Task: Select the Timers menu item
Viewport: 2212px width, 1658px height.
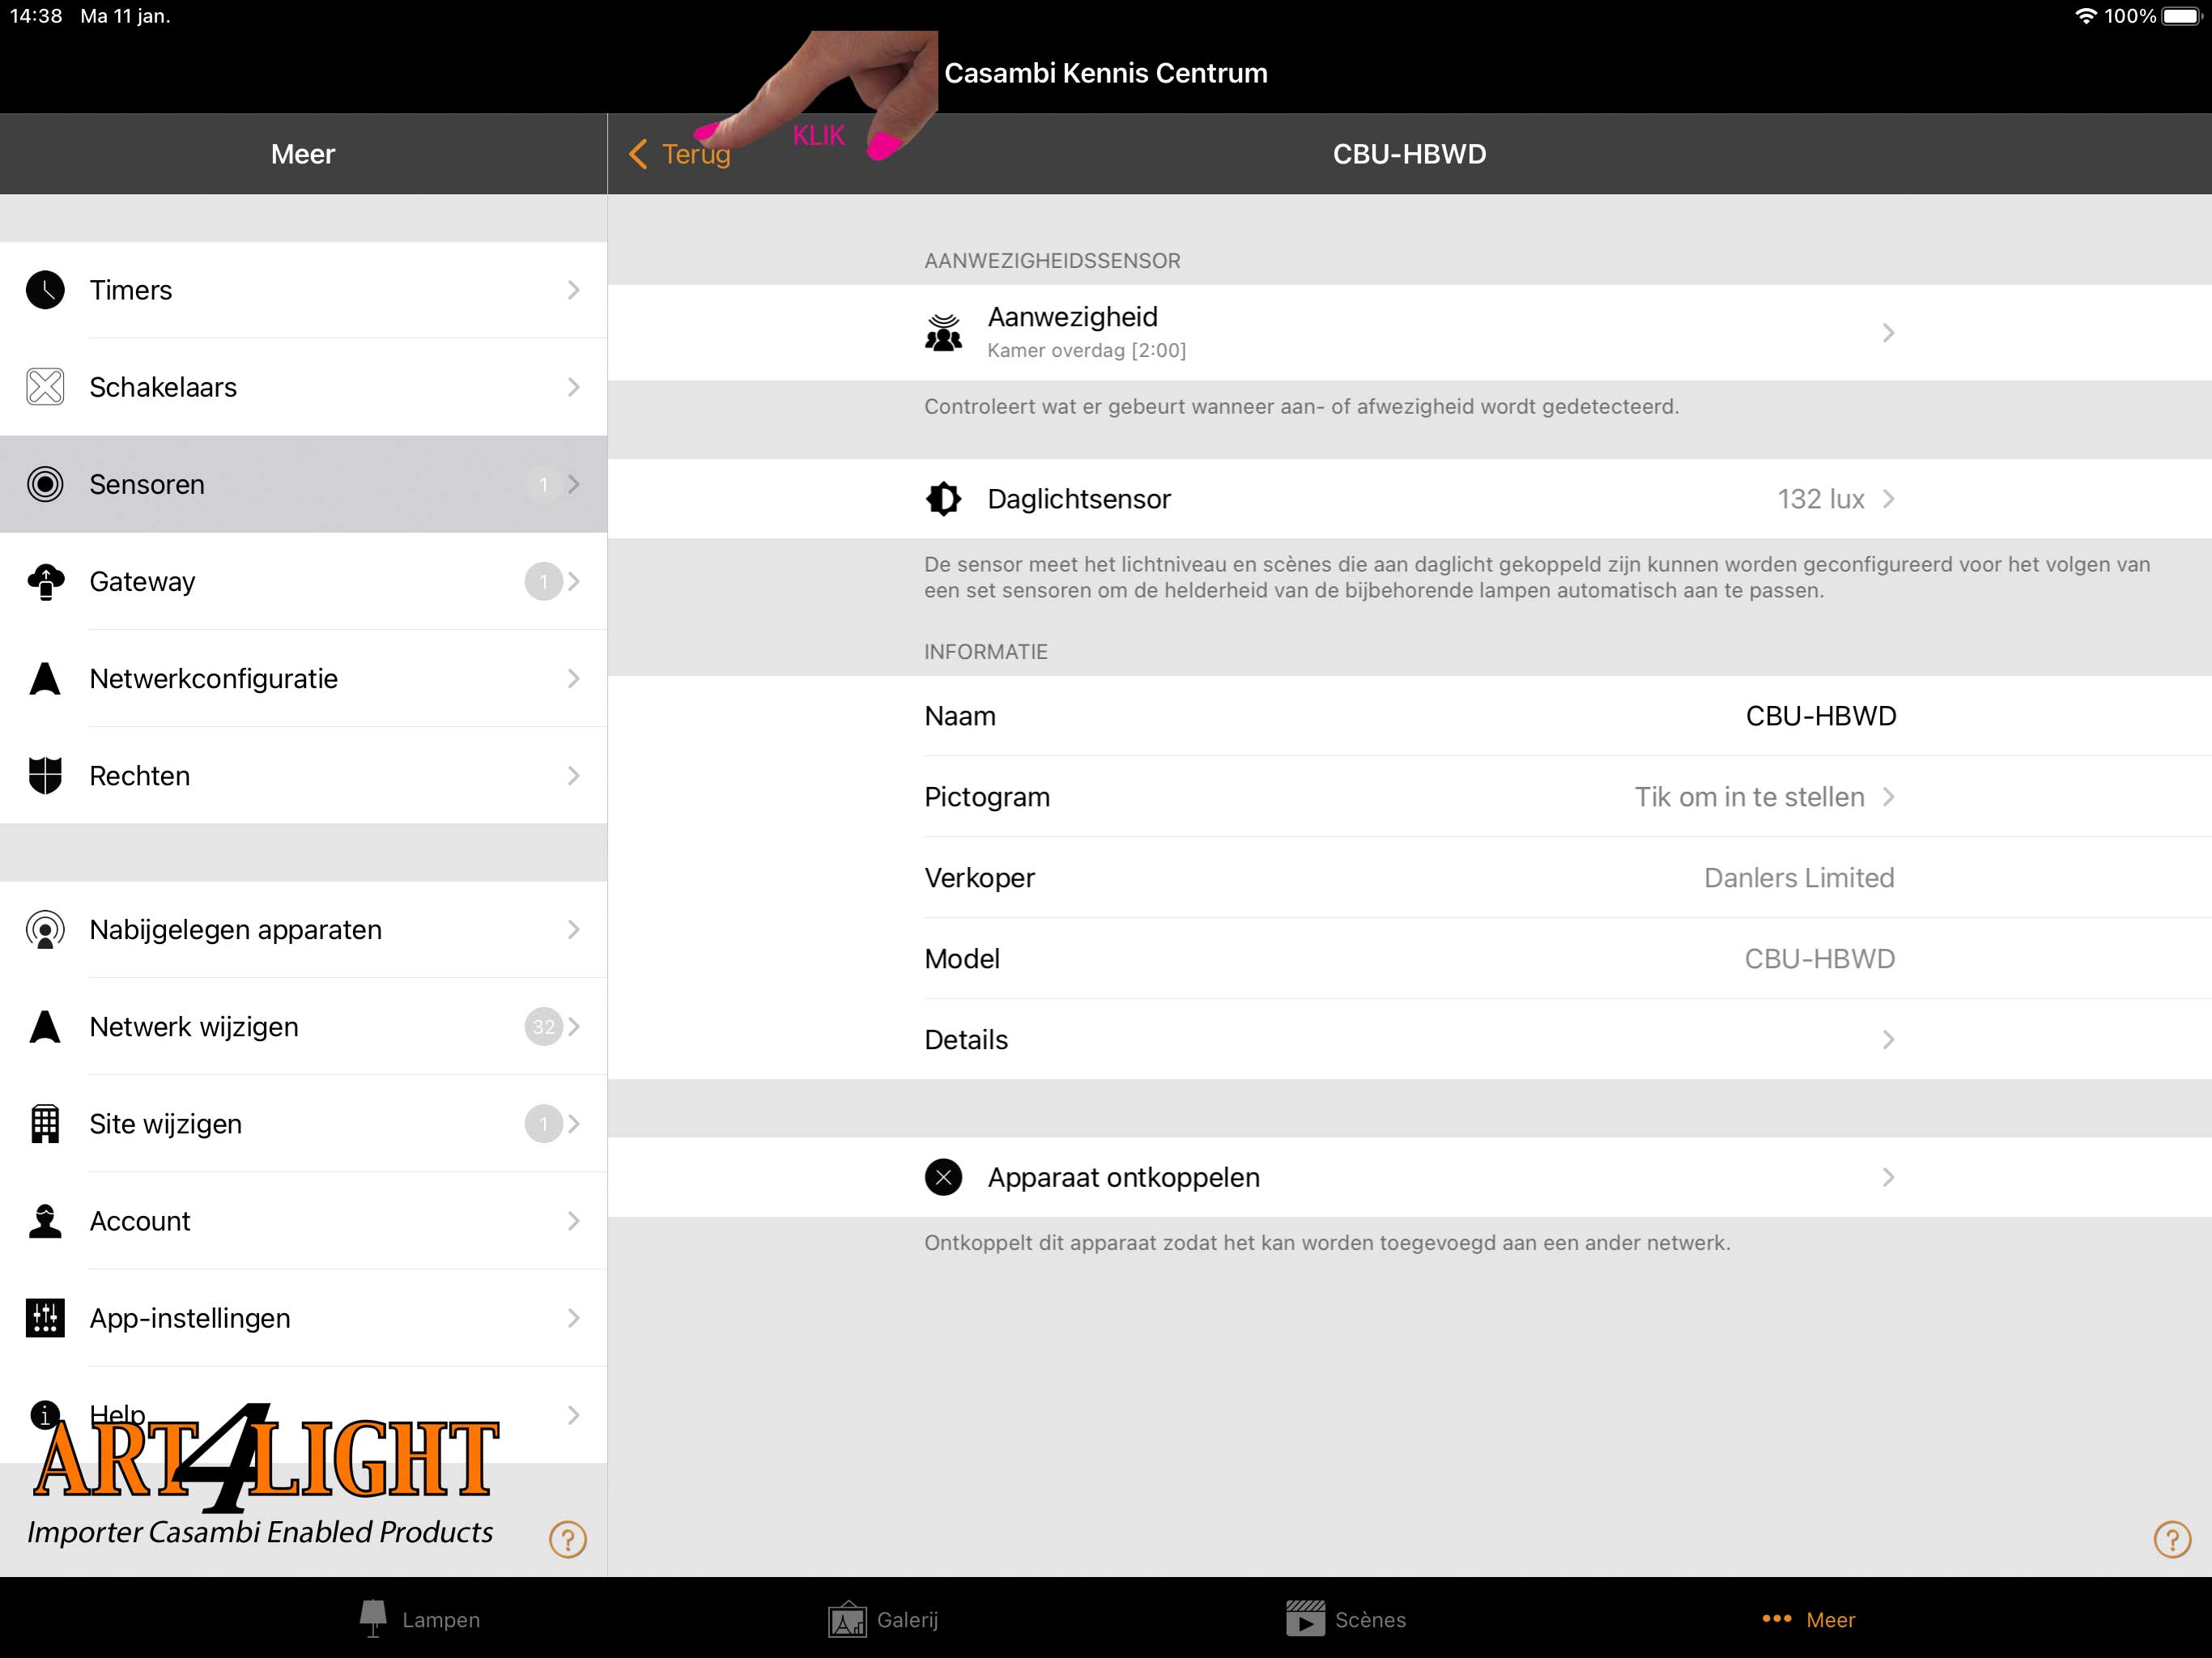Action: point(304,289)
